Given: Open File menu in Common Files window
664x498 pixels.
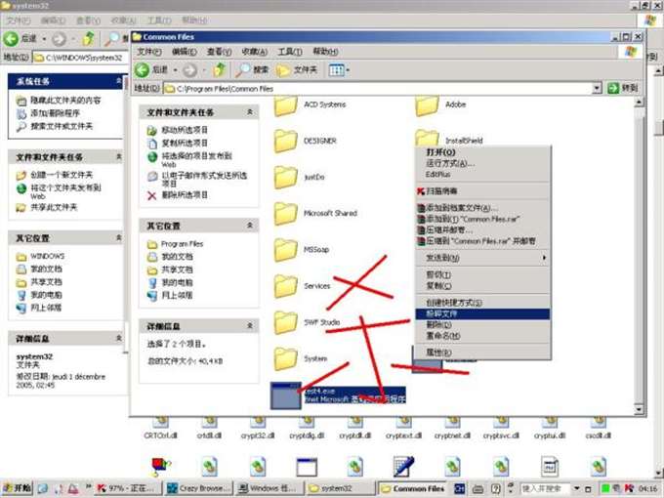Looking at the screenshot, I should point(148,52).
